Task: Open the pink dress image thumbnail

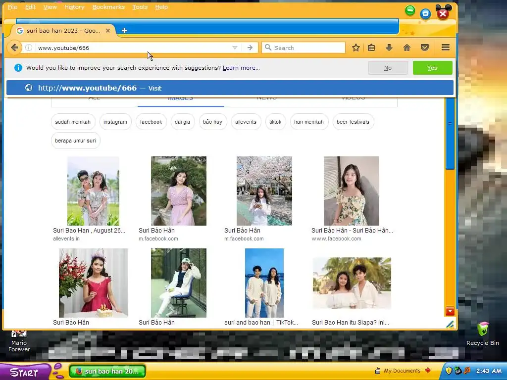Action: click(x=178, y=191)
